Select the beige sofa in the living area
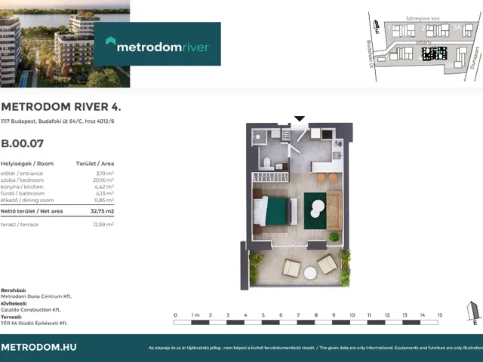Viewport: 483px width, 362px height. click(x=334, y=210)
